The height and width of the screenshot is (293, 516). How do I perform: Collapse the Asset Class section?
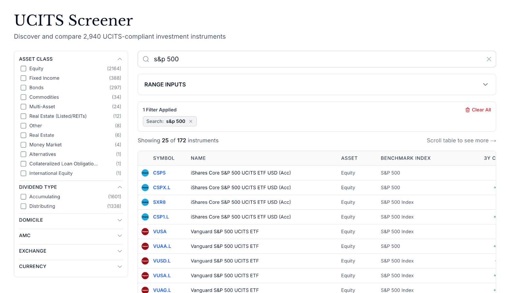120,59
